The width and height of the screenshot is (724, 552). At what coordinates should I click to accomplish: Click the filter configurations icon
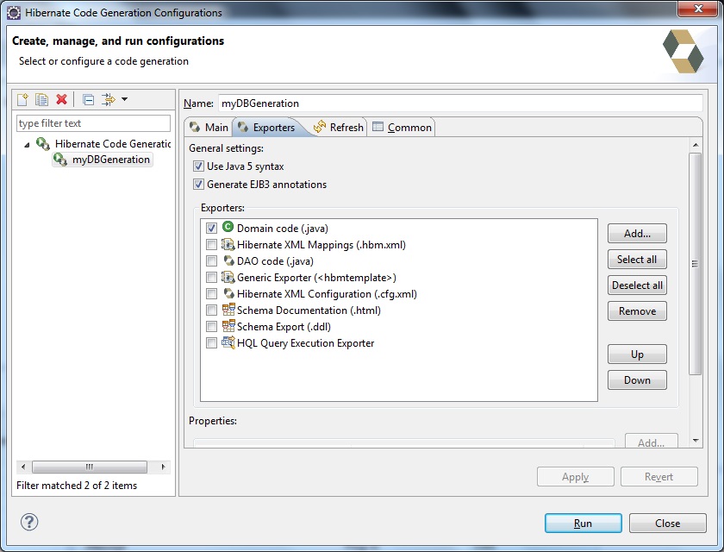click(108, 99)
